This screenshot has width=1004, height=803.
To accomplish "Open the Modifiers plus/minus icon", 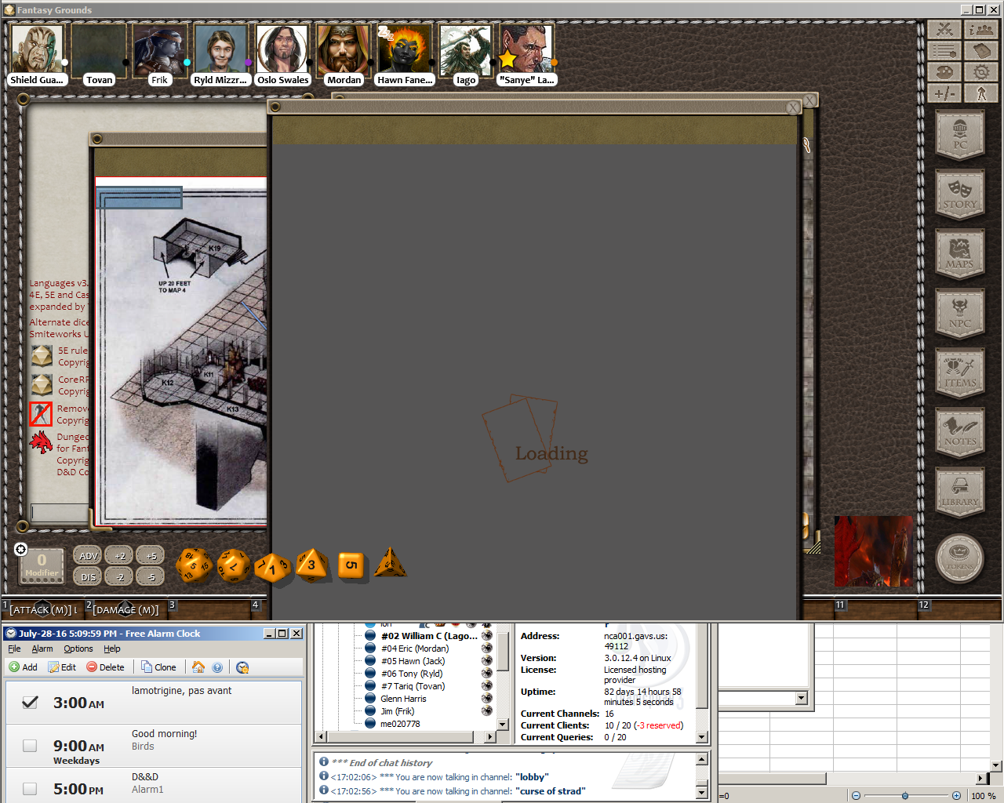I will coord(944,93).
